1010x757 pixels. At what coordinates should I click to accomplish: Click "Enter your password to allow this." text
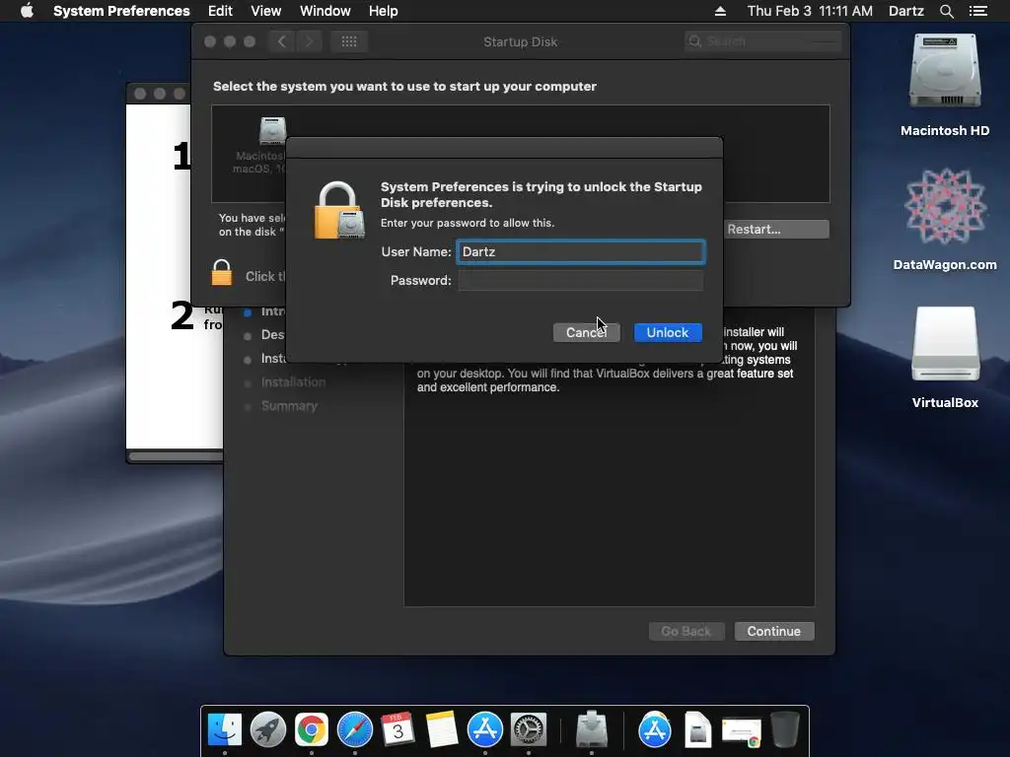tap(467, 223)
